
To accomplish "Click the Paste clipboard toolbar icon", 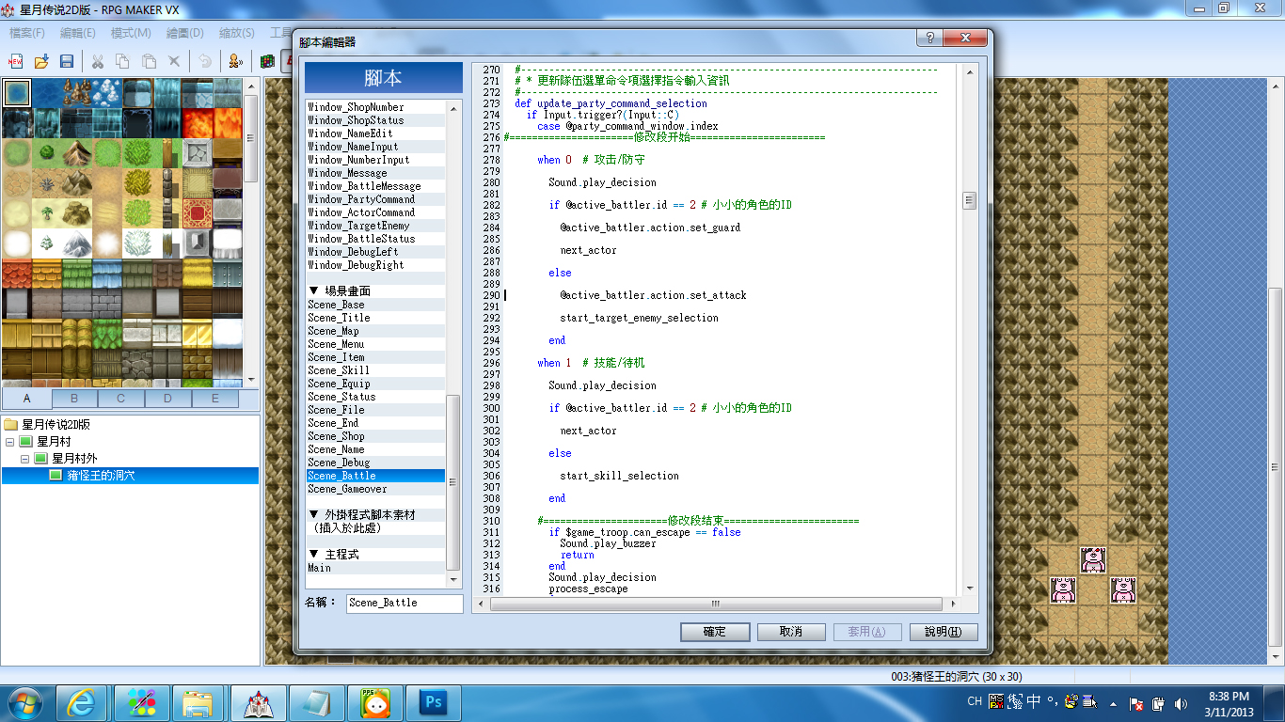I will coord(149,61).
